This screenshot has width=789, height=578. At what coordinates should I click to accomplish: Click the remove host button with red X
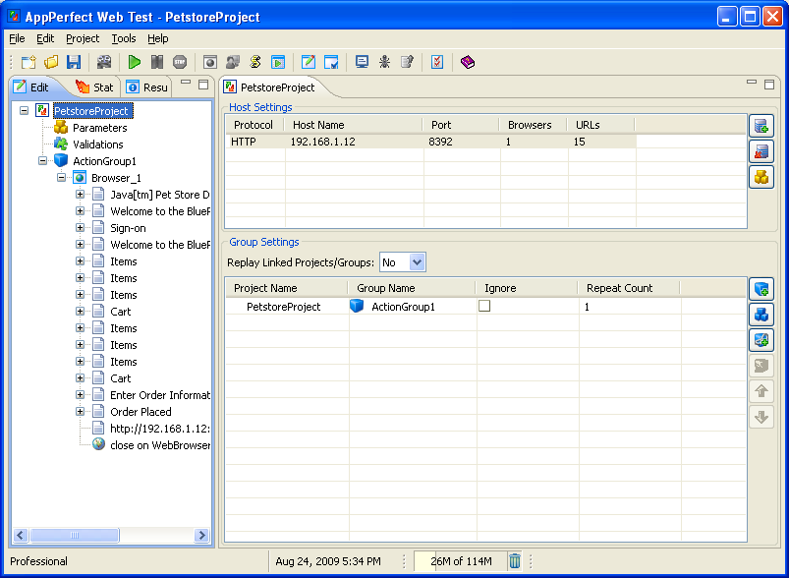click(761, 151)
